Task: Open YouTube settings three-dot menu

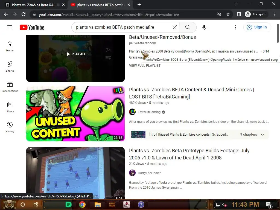Action: click(x=235, y=27)
